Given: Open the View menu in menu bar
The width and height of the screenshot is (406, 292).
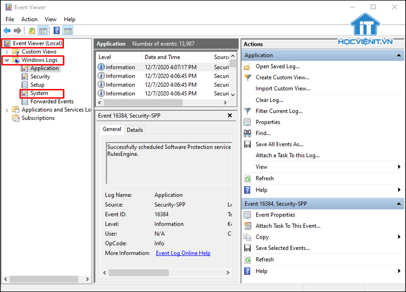Looking at the screenshot, I should coord(50,19).
